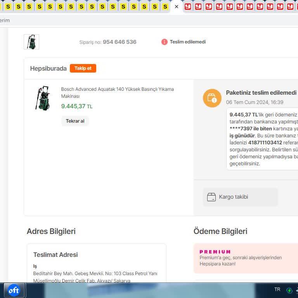Viewport: 298px width, 298px height.
Task: Click the orange Takip et button
Action: [x=83, y=68]
